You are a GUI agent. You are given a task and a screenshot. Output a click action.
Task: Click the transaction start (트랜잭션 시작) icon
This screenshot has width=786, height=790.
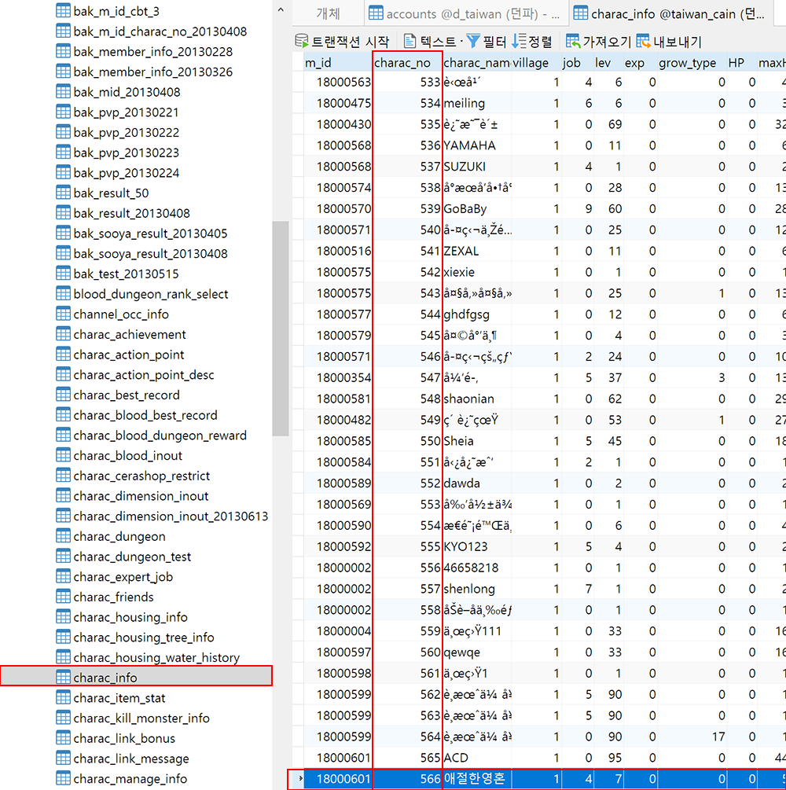tap(301, 42)
